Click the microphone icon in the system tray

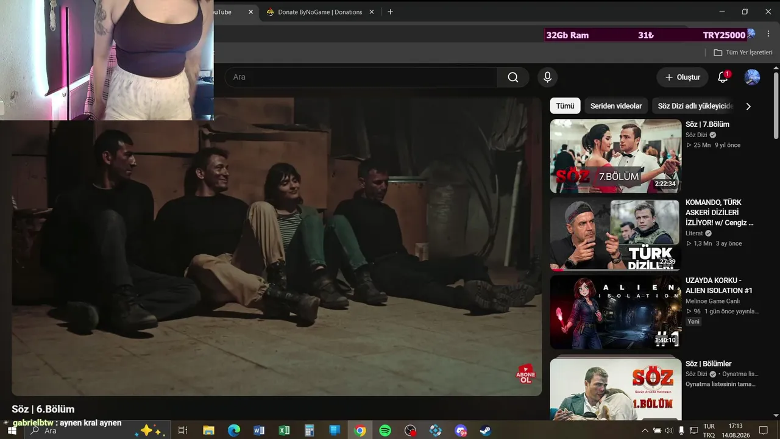coord(681,430)
